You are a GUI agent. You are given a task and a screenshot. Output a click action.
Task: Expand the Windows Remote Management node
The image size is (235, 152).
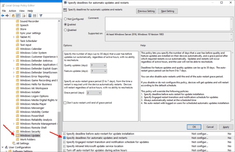[x=14, y=123]
